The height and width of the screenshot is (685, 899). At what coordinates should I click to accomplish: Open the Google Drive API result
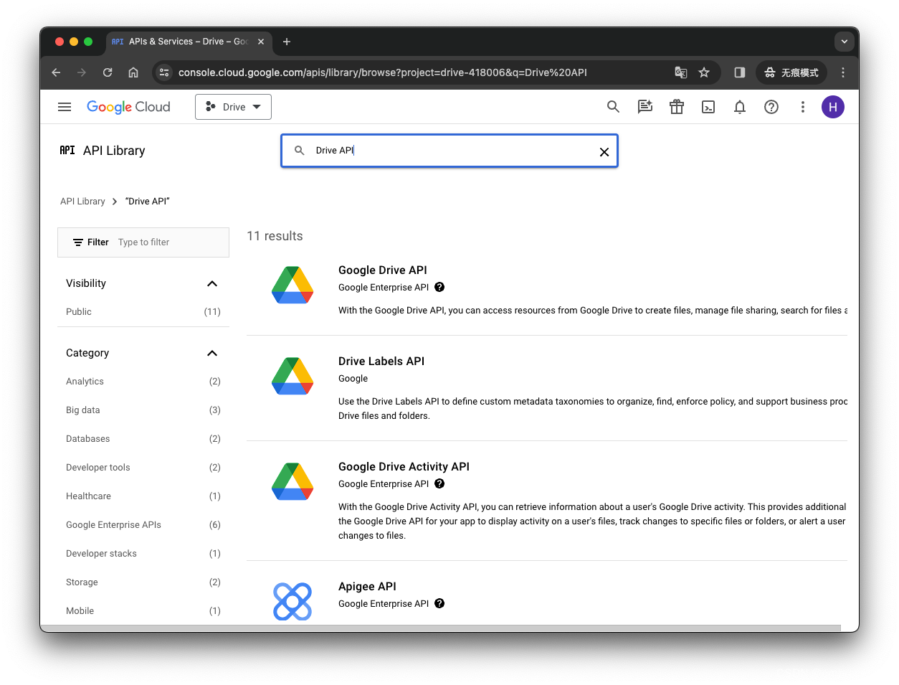click(x=383, y=270)
